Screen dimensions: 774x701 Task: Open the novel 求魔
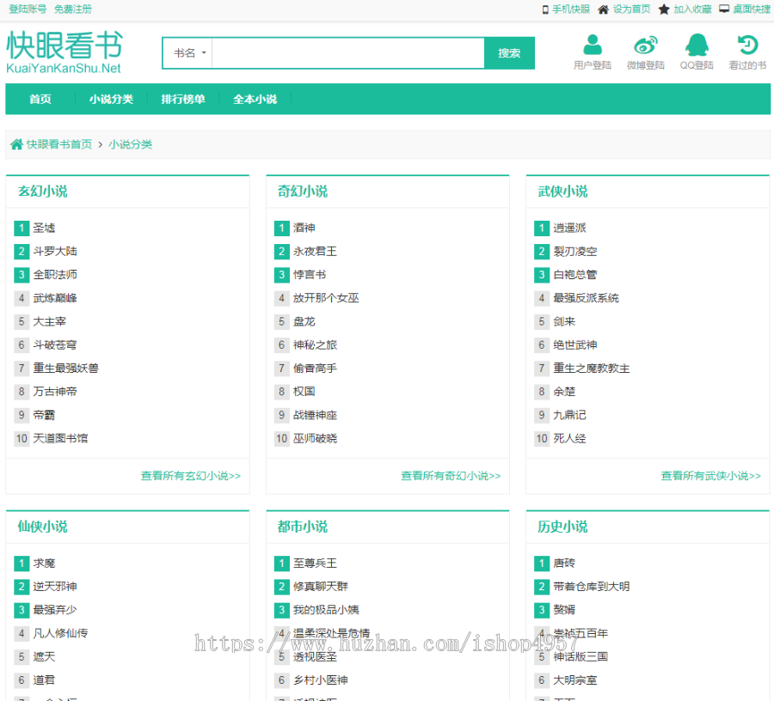(44, 563)
